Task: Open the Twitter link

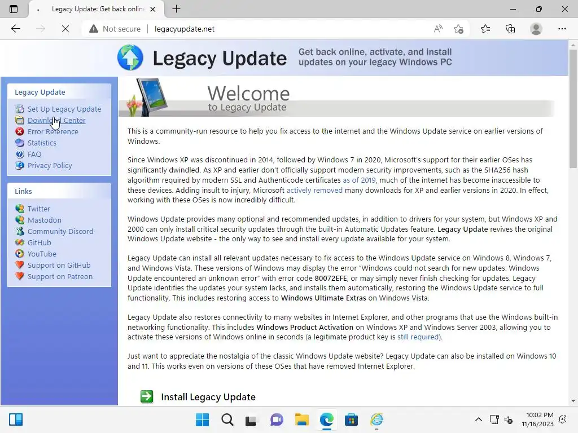Action: [39, 209]
